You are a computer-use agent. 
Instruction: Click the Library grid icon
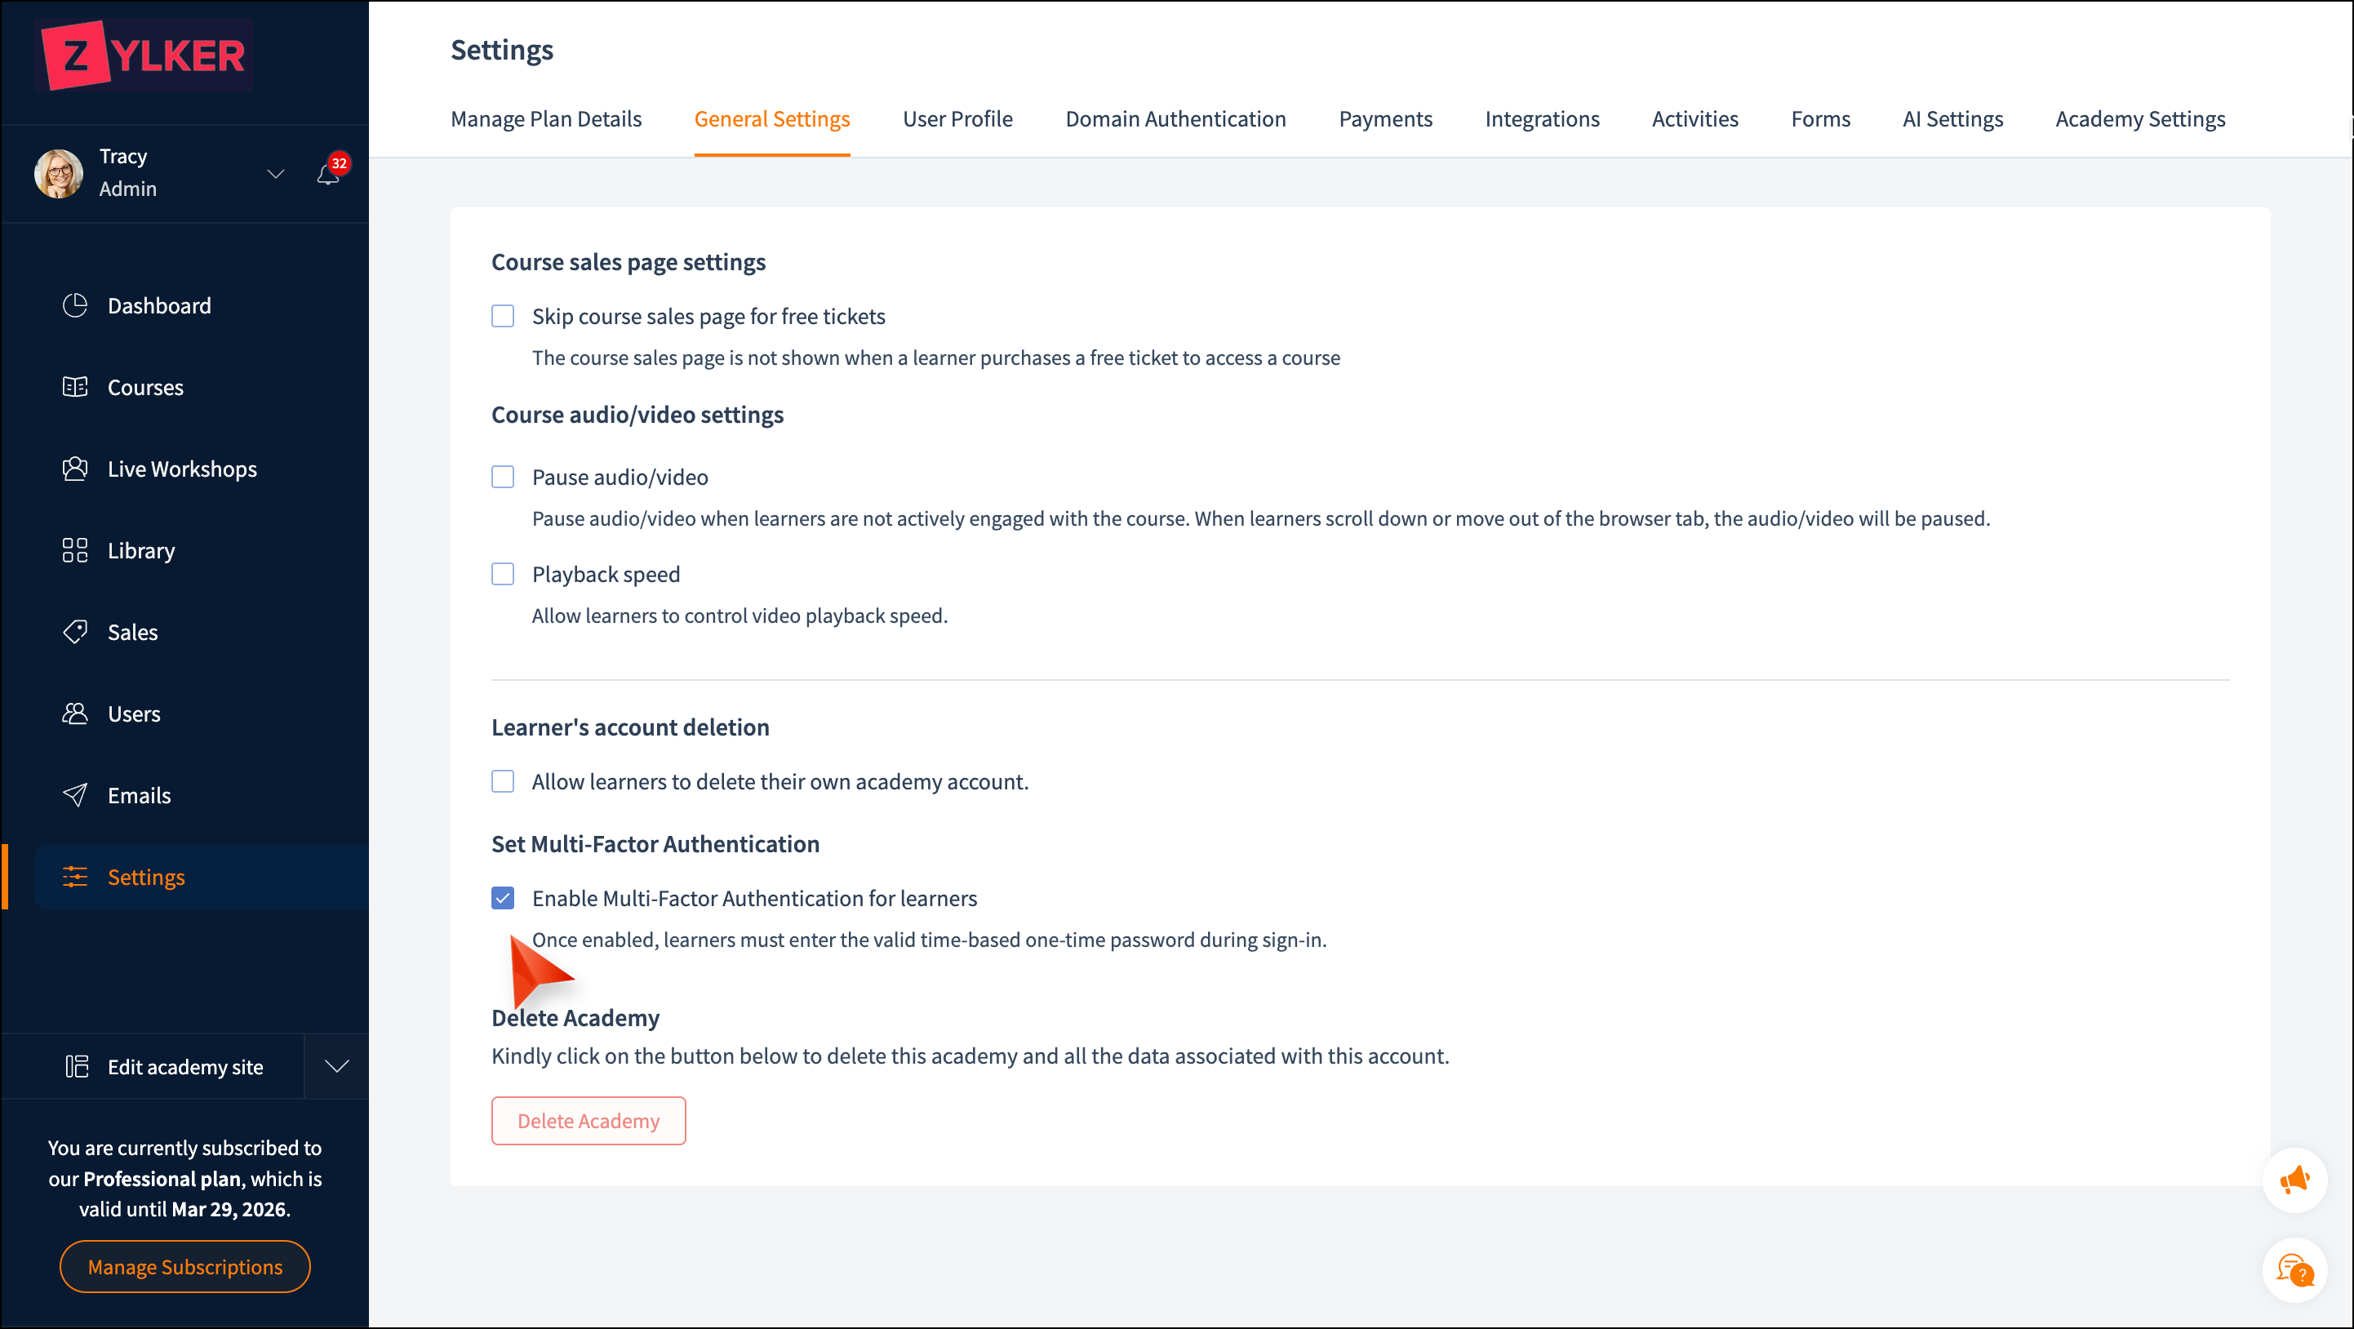coord(75,550)
